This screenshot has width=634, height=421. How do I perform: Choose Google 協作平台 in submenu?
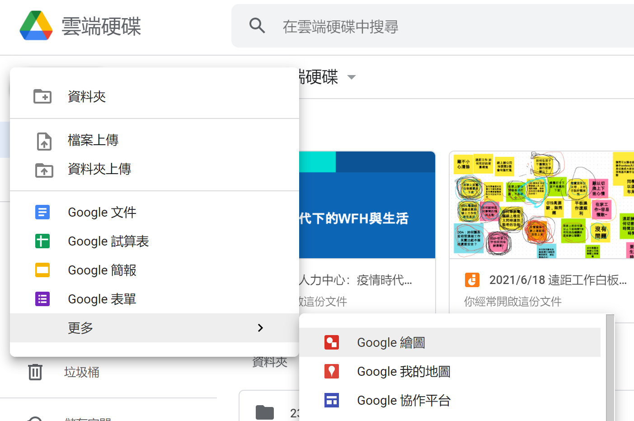(x=450, y=400)
